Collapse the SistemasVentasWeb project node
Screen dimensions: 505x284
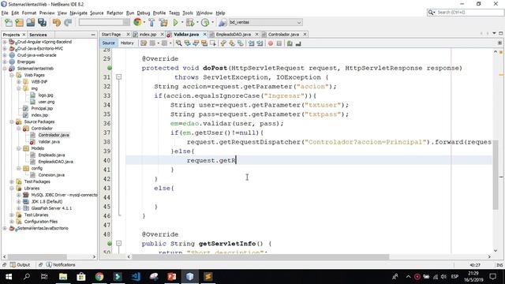(x=5, y=69)
